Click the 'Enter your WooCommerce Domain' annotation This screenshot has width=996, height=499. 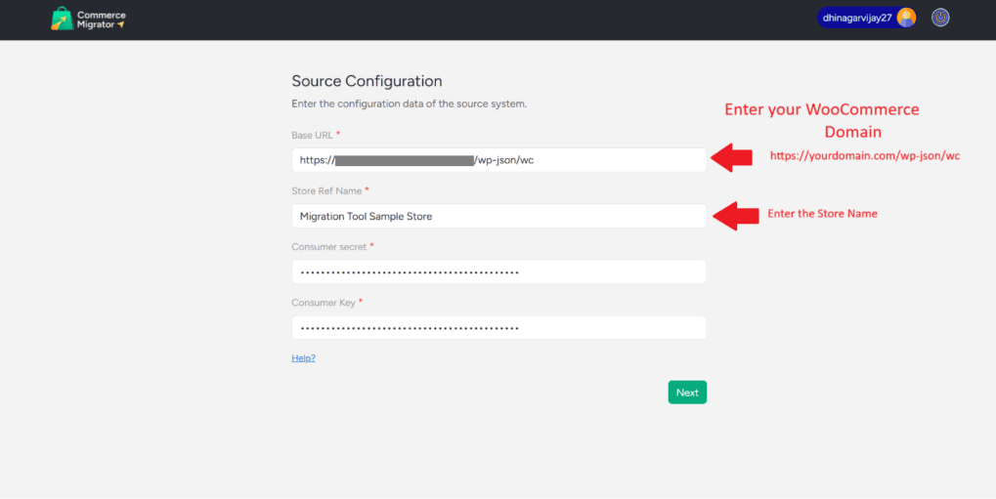822,120
